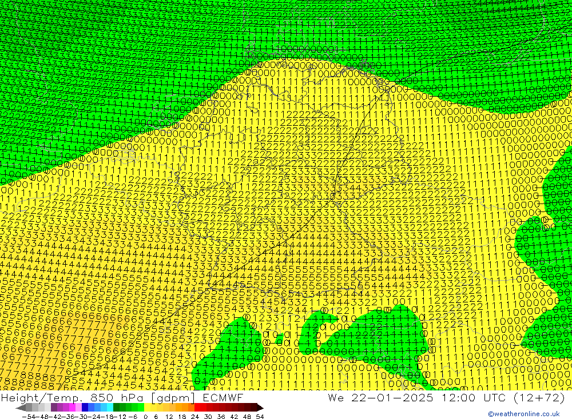Open the weatheronline.co.uk copyright link

[x=524, y=414]
